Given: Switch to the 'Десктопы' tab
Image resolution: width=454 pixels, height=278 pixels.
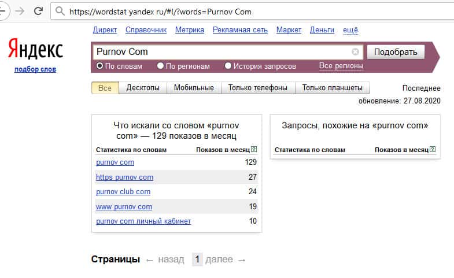Looking at the screenshot, I should point(143,88).
